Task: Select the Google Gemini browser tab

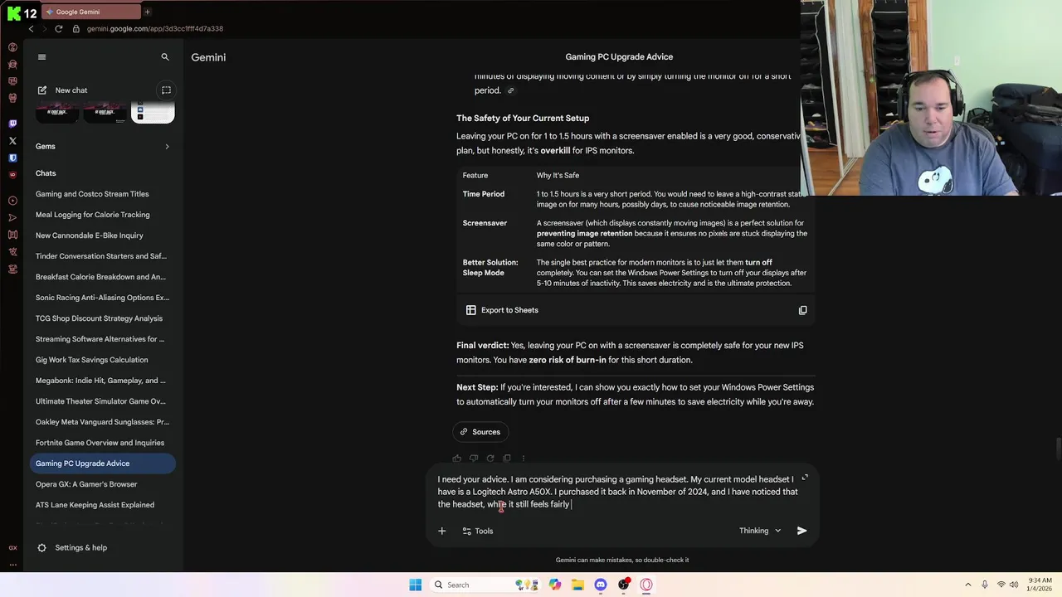Action: click(x=91, y=12)
